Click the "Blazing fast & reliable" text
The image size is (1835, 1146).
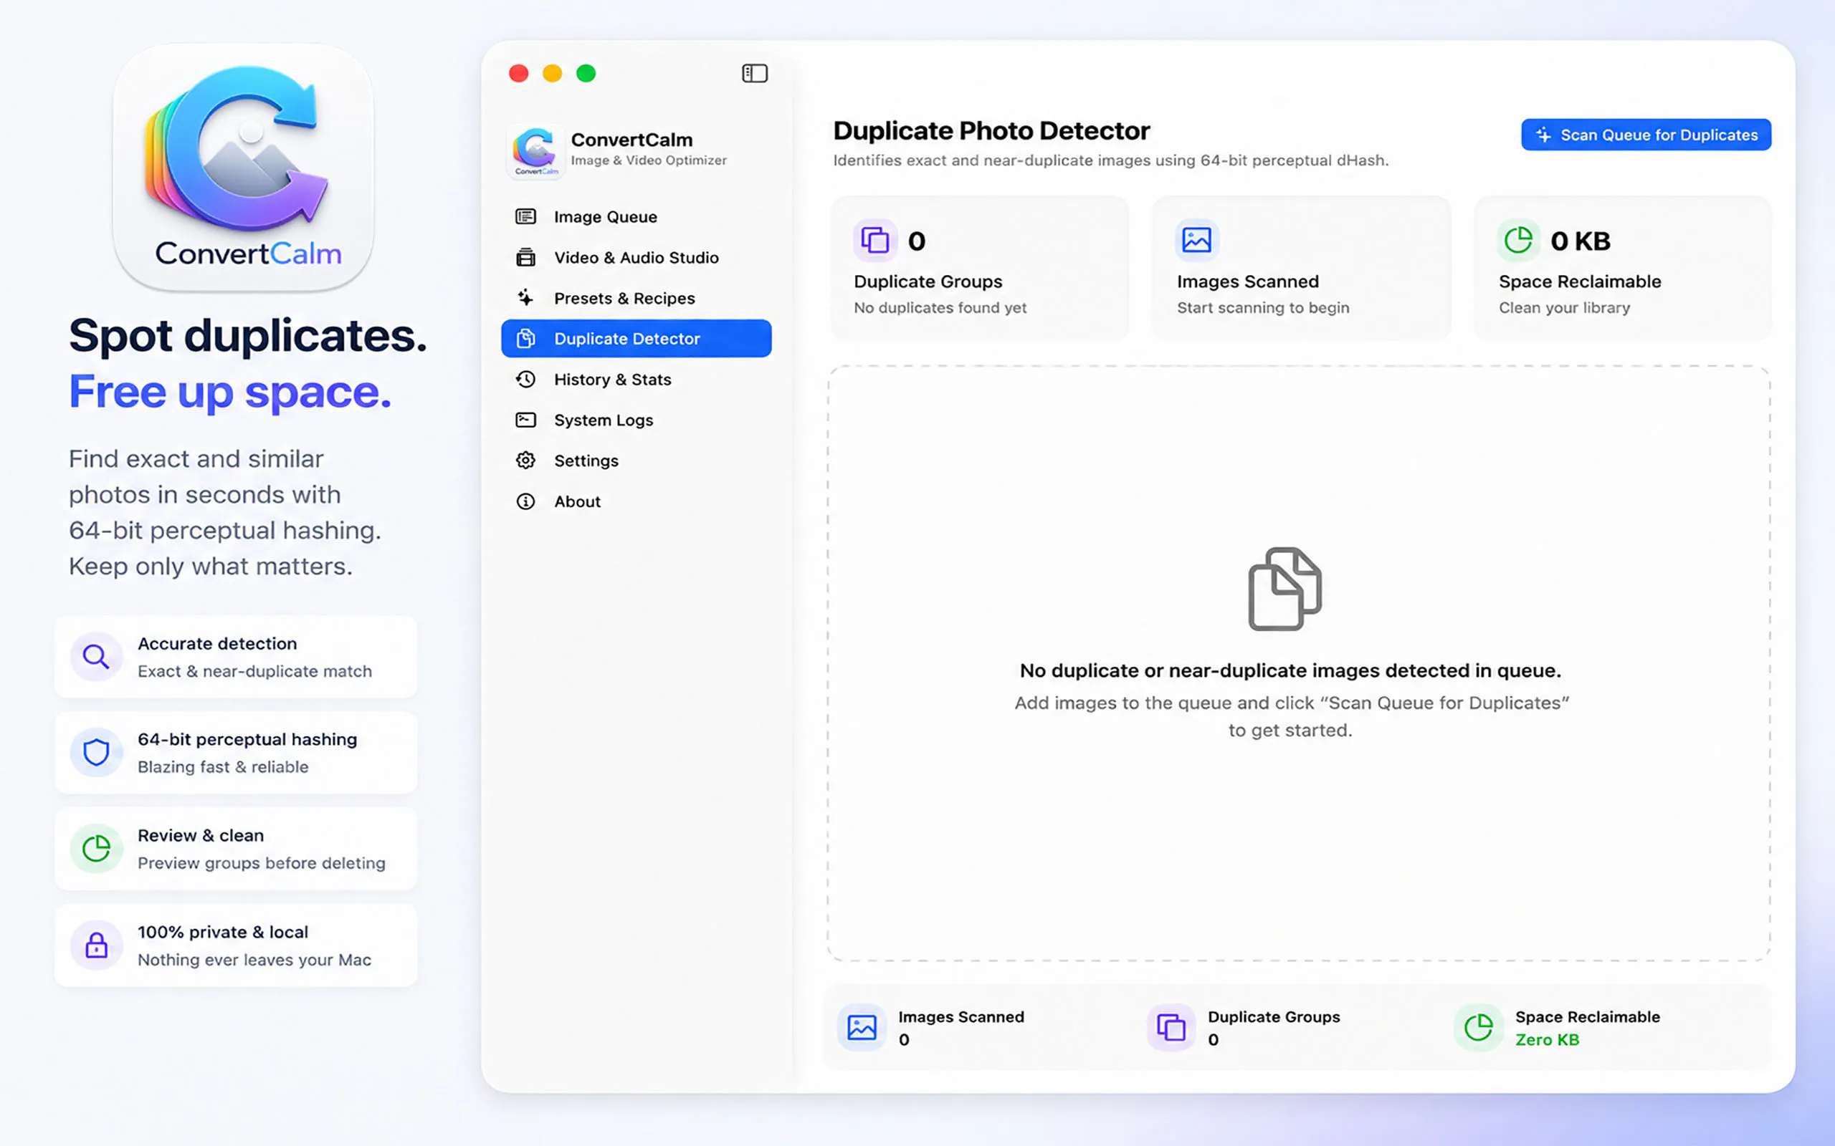coord(223,767)
